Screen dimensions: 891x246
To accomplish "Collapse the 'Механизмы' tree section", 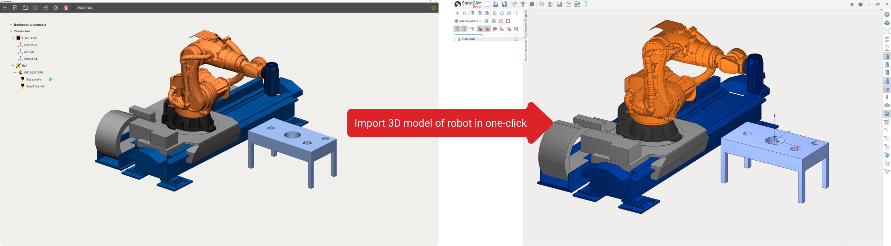I will [x=11, y=31].
